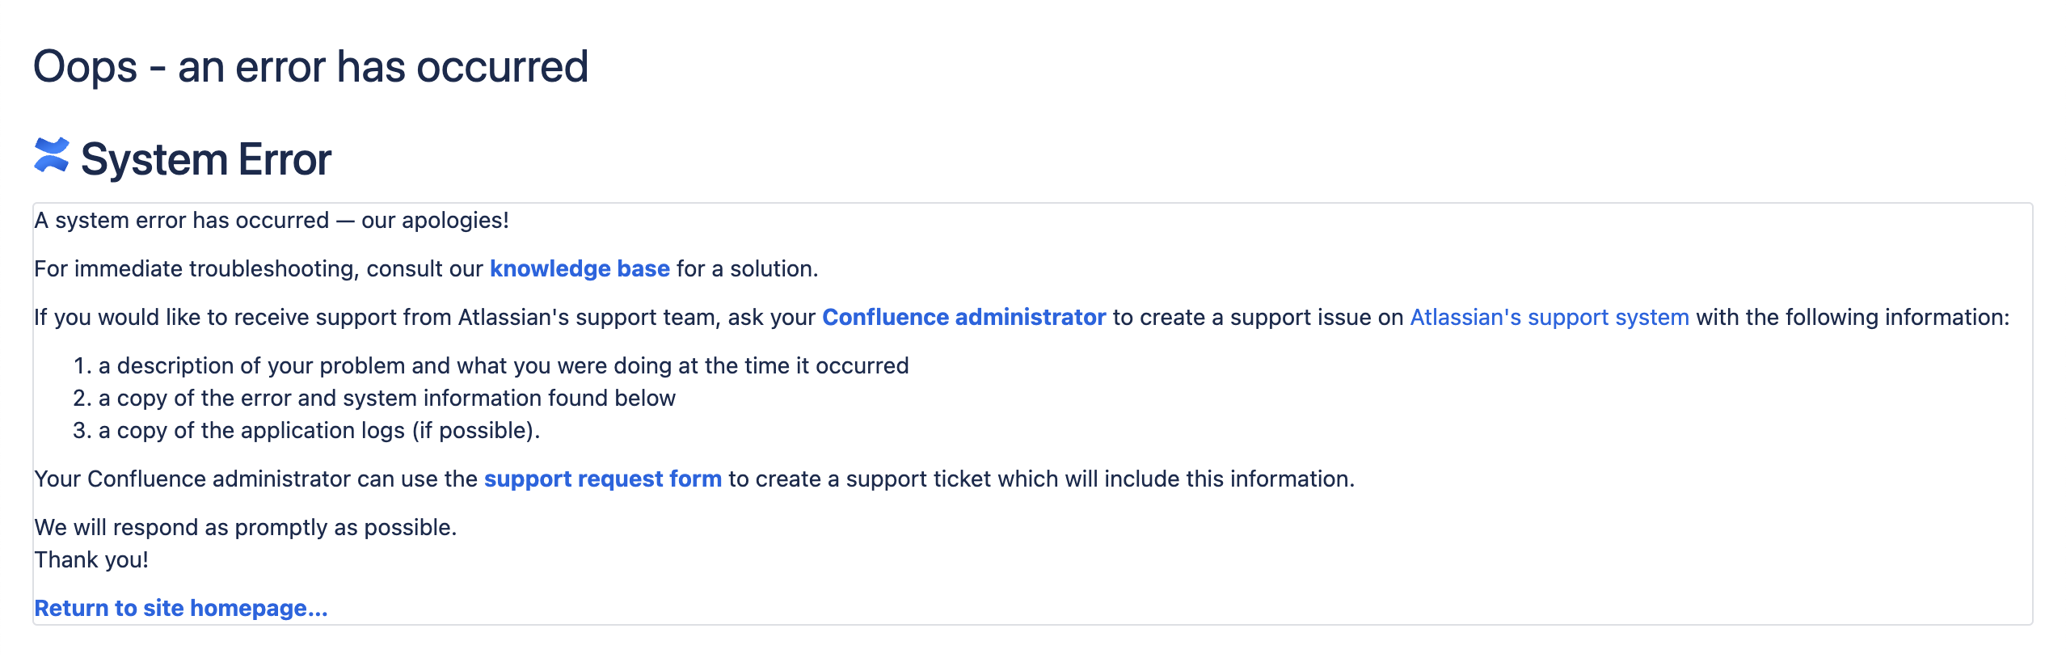Open Atlassian's support system link
The width and height of the screenshot is (2066, 658).
point(1549,318)
